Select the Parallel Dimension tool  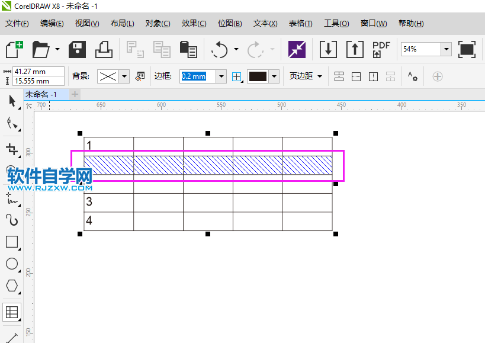(x=12, y=337)
